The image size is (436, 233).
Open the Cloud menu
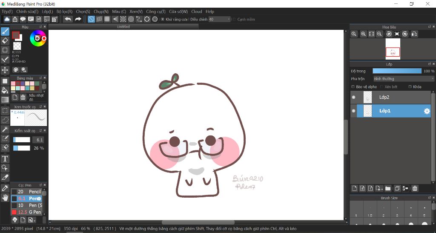tap(197, 12)
